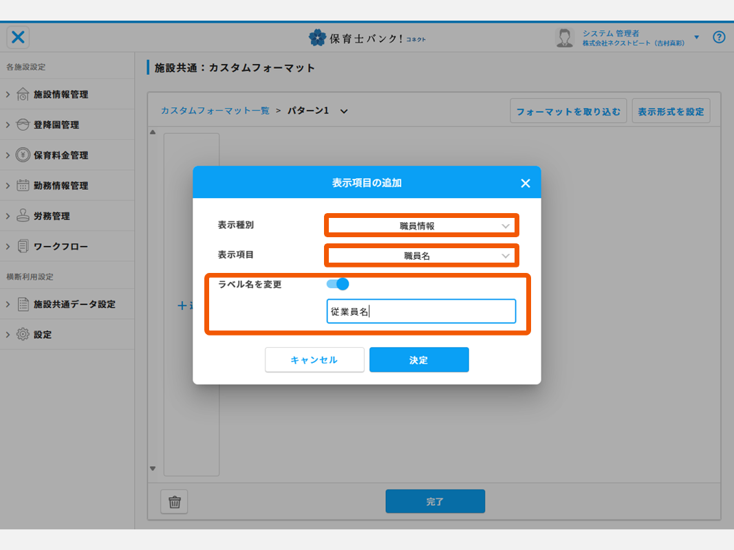This screenshot has height=550, width=734.
Task: Click the ワークフロー document icon
Action: tap(23, 246)
